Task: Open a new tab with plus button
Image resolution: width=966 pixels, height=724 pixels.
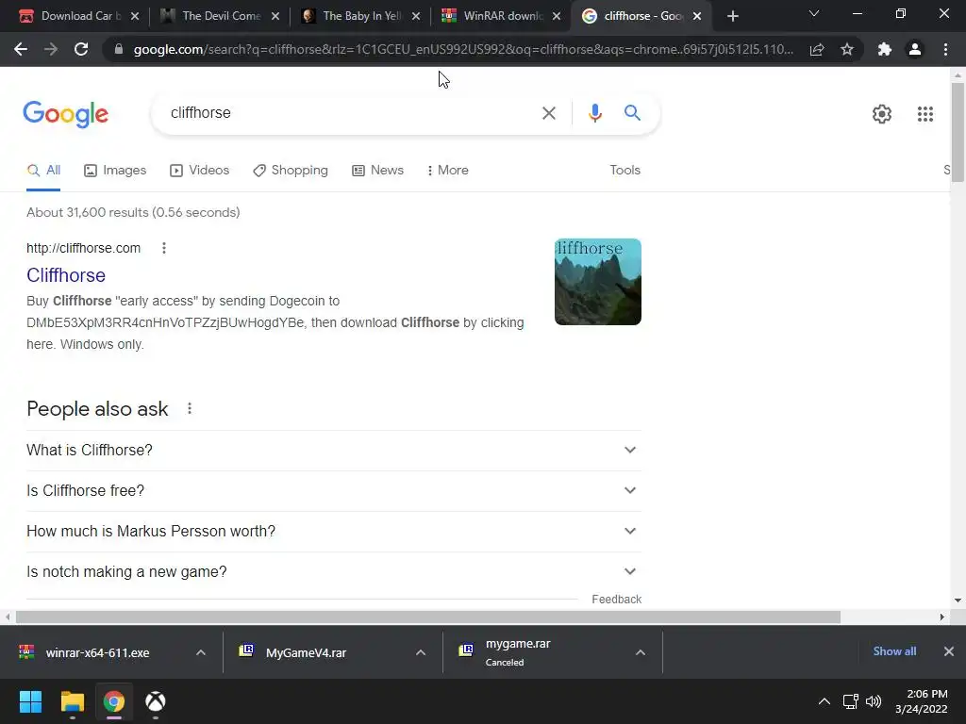Action: [x=732, y=16]
